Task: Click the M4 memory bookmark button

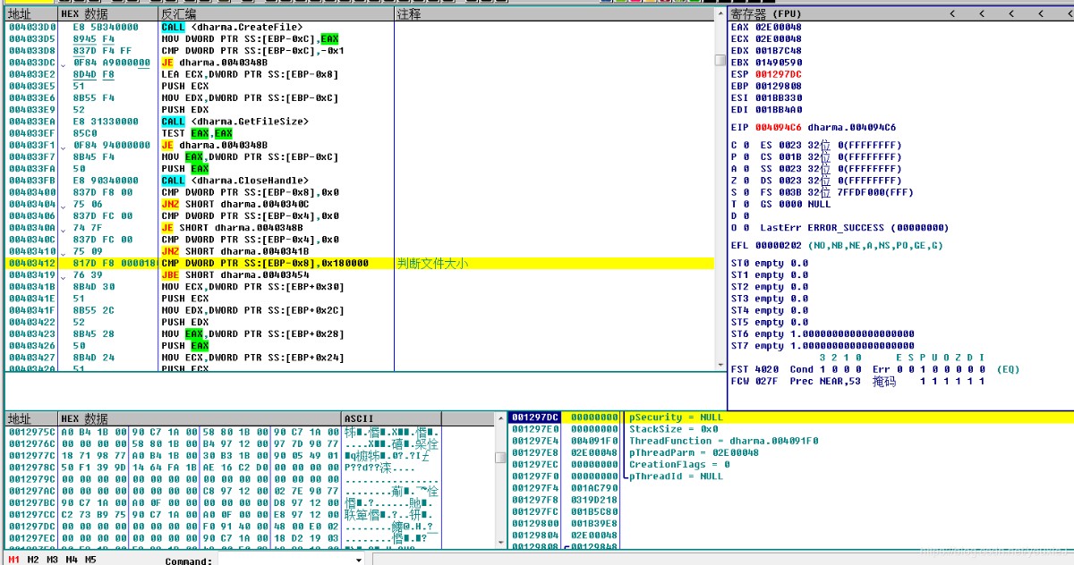Action: point(72,560)
